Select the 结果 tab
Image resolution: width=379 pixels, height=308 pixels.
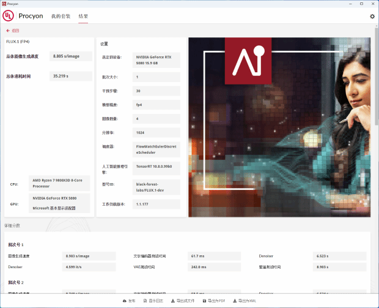click(83, 17)
